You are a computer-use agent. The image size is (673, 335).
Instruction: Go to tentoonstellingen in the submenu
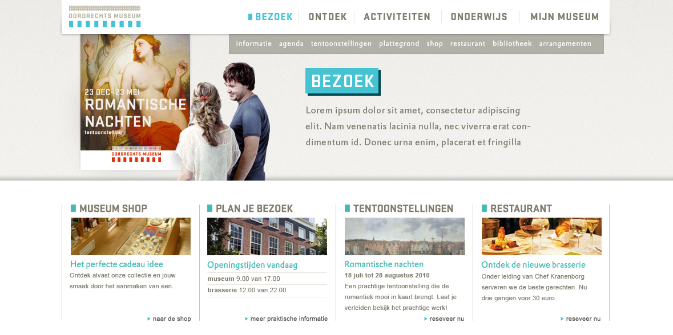tap(341, 44)
